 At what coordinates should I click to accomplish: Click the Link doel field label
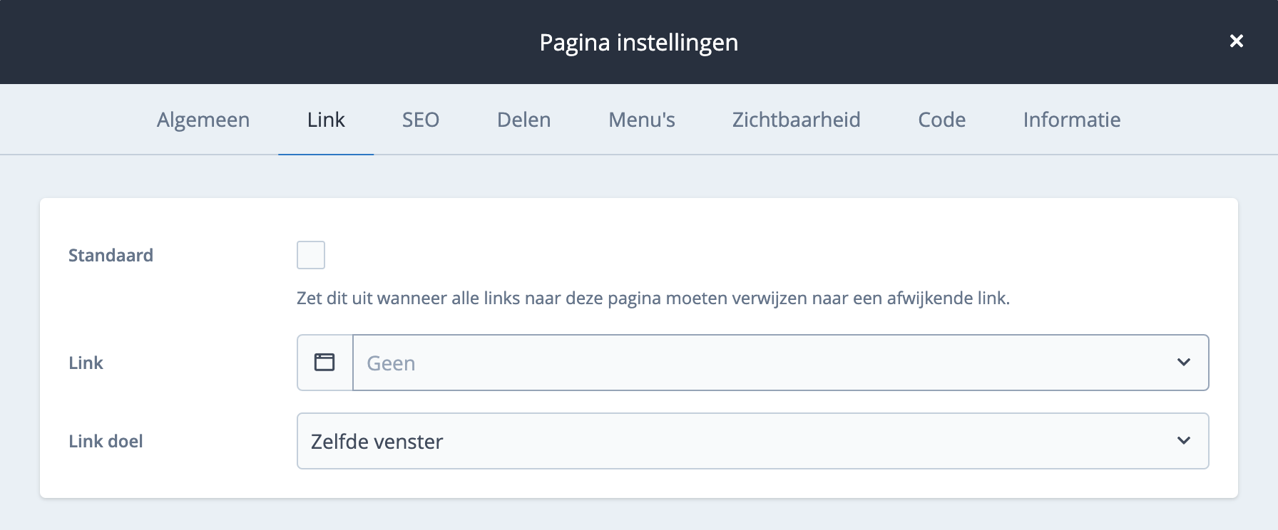[x=106, y=441]
